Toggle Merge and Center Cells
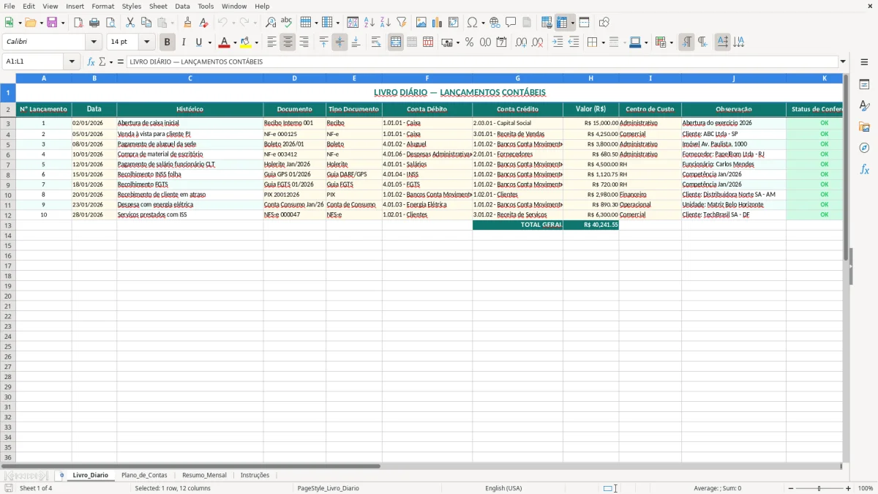 point(396,42)
